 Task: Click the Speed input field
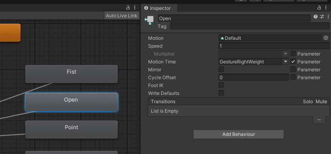pos(274,46)
